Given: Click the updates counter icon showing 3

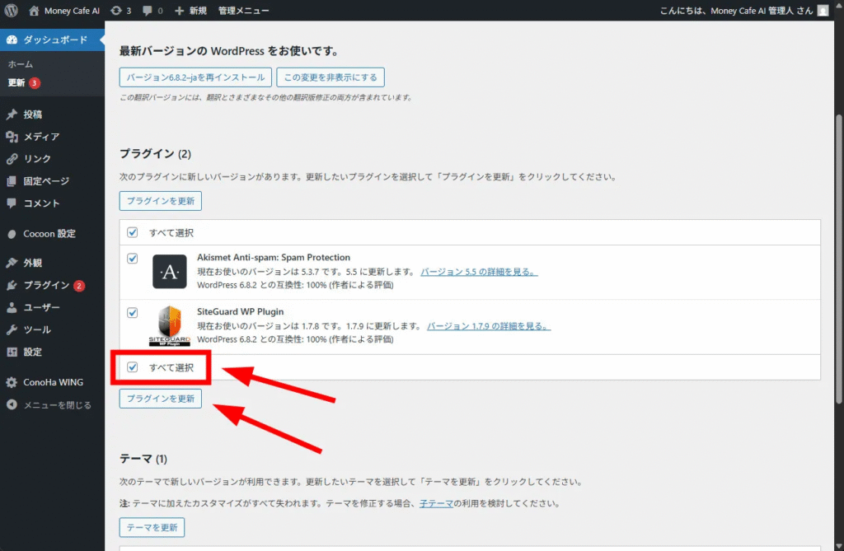Looking at the screenshot, I should pyautogui.click(x=115, y=10).
